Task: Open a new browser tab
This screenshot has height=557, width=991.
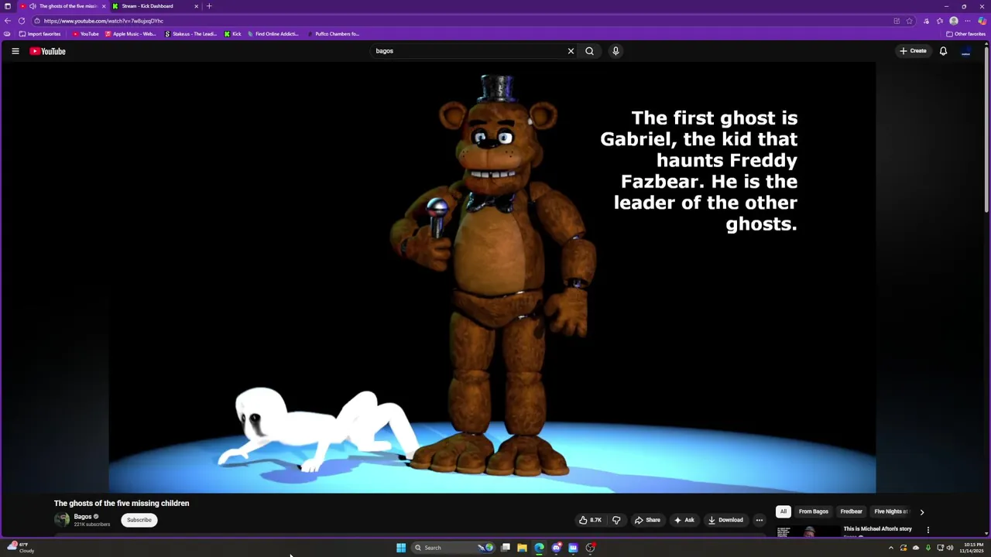Action: [x=209, y=6]
